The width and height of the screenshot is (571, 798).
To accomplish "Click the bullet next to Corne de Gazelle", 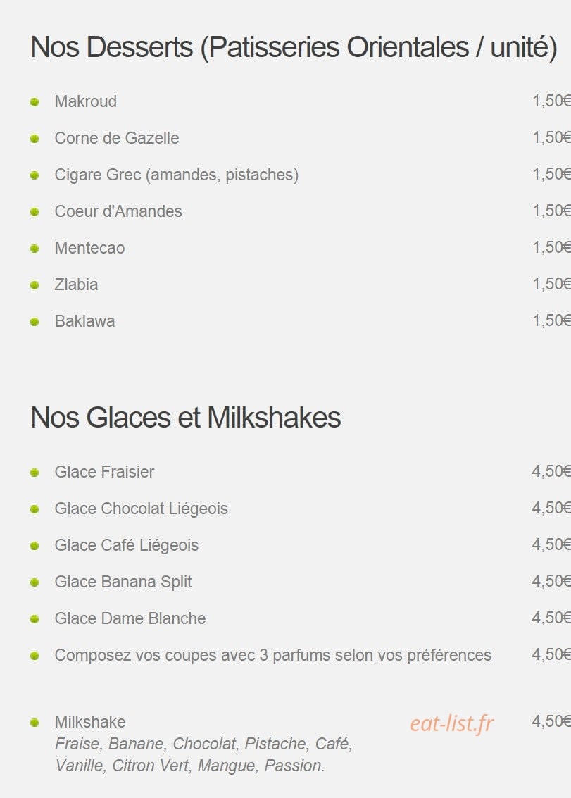I will [34, 139].
